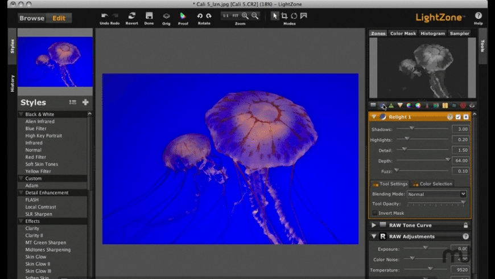The image size is (495, 279).
Task: Apply the Alien Infrared style
Action: (40, 121)
